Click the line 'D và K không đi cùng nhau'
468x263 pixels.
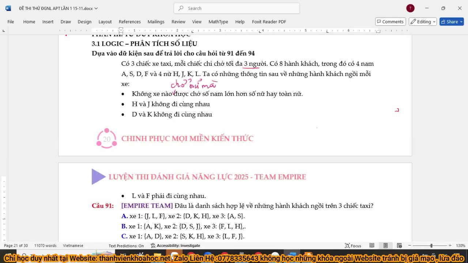(172, 114)
